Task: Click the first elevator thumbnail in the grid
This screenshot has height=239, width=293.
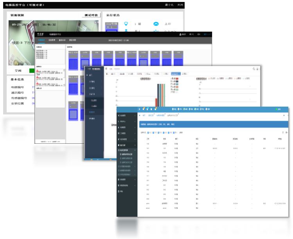Action: click(74, 61)
